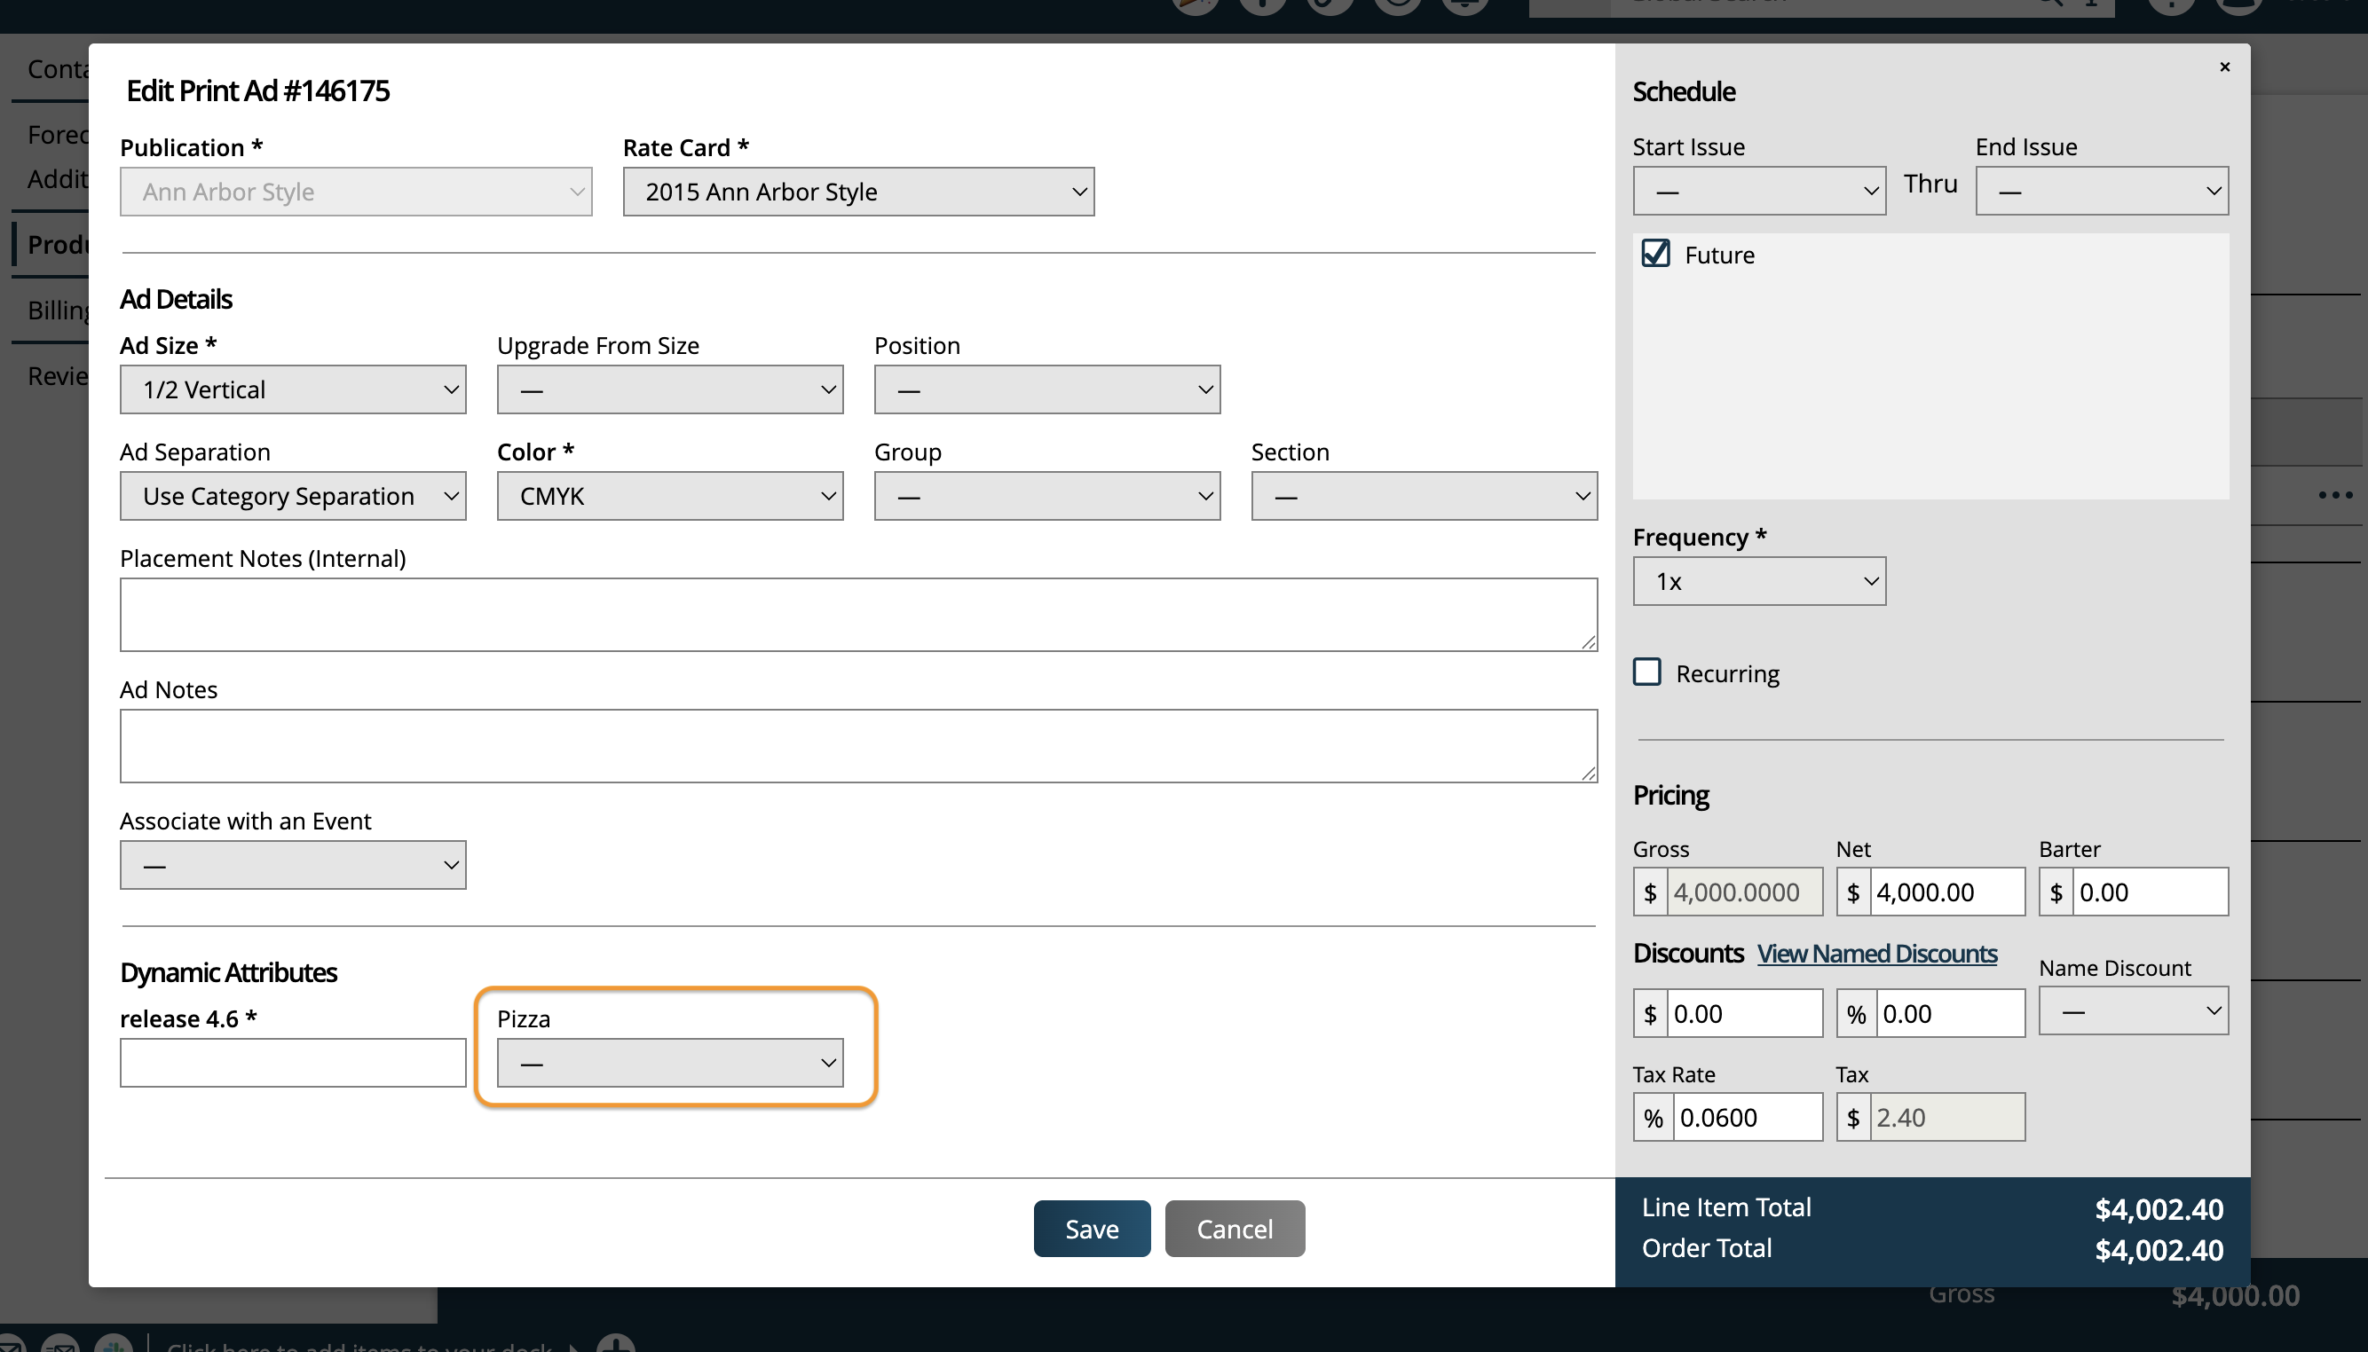Click the plus icon to add dock items
Viewport: 2368px width, 1352px height.
[616, 1346]
